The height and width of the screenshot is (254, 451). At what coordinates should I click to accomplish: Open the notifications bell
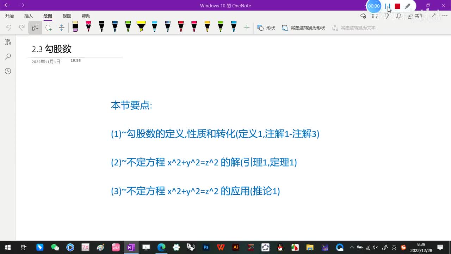click(399, 16)
